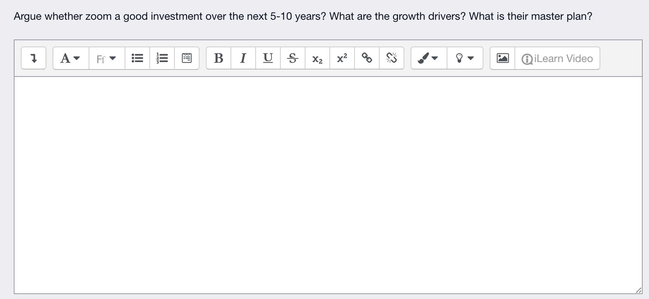Remove hyperlink with unlink icon
This screenshot has width=649, height=299.
(x=392, y=58)
